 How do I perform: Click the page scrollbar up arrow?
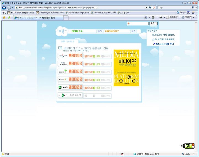click(x=196, y=22)
